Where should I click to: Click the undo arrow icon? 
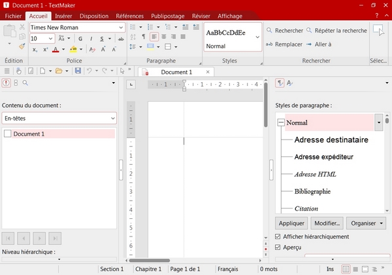point(90,71)
